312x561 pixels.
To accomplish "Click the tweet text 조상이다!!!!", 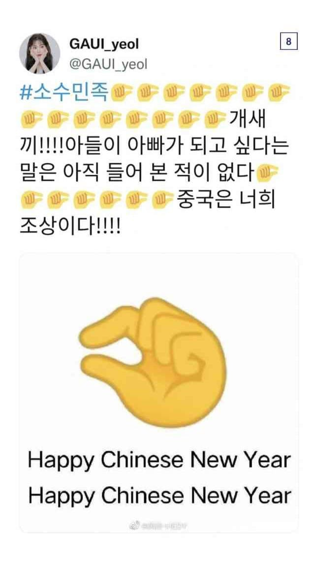I will [70, 226].
